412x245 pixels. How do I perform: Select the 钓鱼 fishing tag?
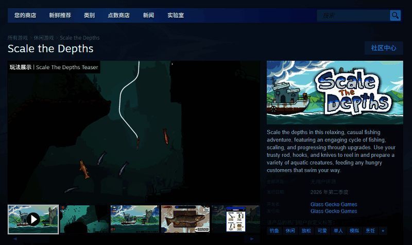(275, 231)
